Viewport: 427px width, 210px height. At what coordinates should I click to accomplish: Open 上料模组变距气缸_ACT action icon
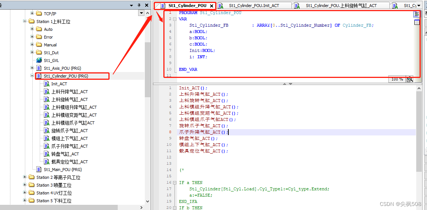[46, 115]
